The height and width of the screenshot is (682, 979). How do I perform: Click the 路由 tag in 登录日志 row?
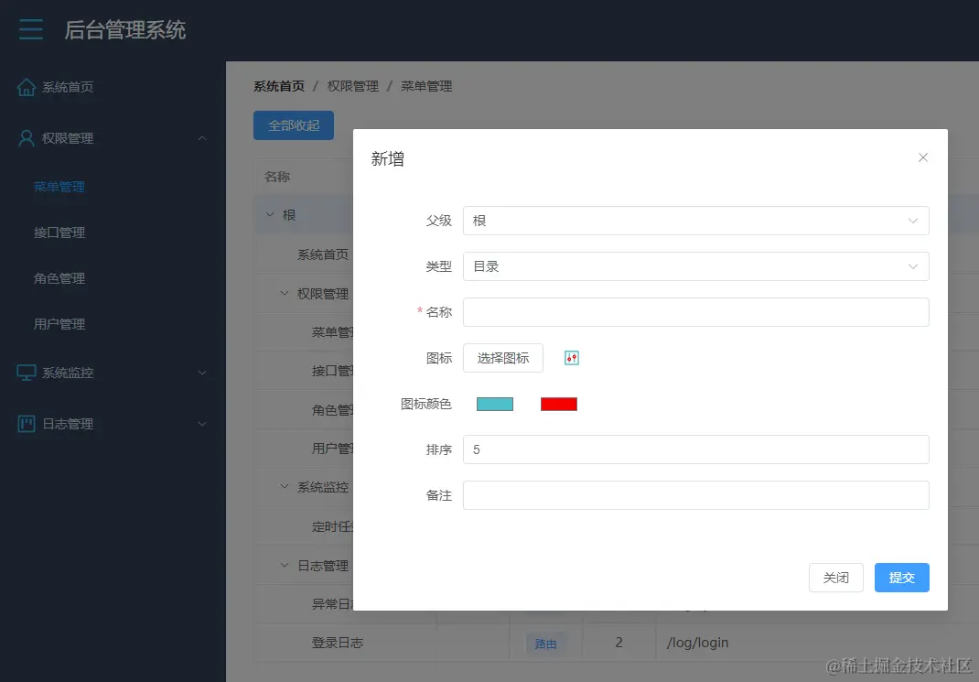[545, 644]
